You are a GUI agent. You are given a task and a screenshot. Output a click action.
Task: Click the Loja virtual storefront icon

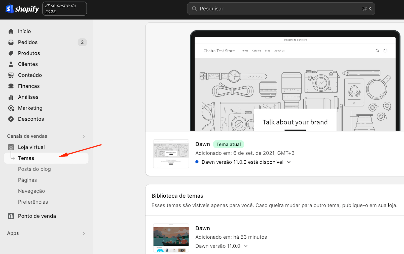11,147
